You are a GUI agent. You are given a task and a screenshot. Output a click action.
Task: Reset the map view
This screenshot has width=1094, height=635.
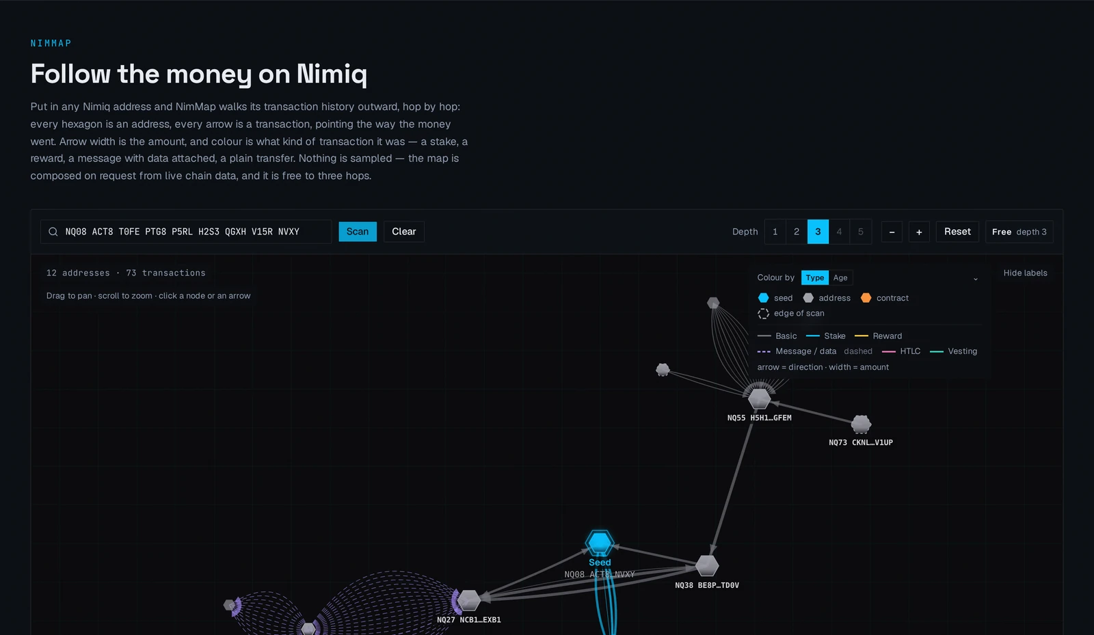click(x=957, y=232)
